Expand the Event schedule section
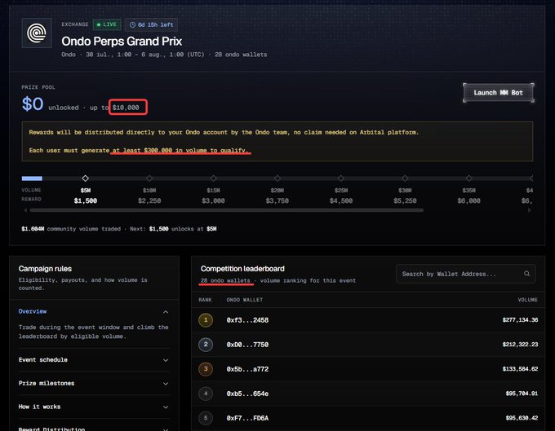 94,359
